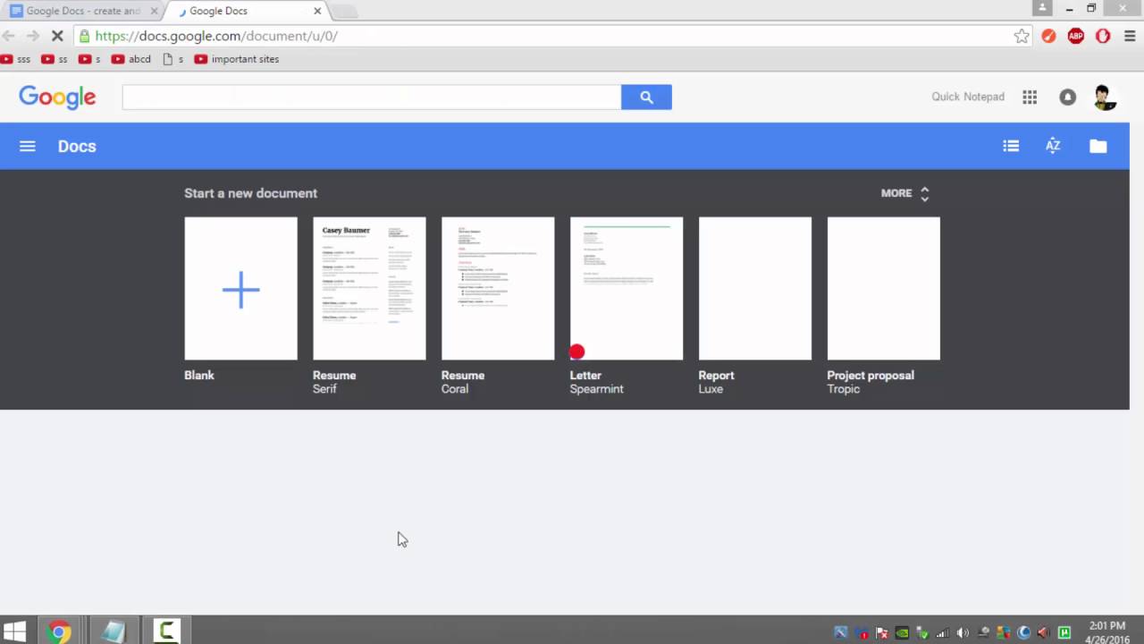This screenshot has height=644, width=1144.
Task: Click the Quick Notepad link
Action: pyautogui.click(x=968, y=97)
